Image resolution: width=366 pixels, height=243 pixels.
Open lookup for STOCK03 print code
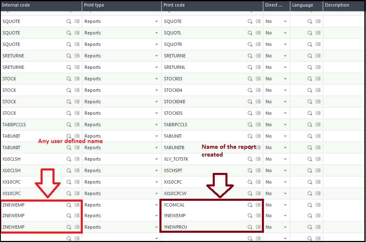tap(250, 79)
